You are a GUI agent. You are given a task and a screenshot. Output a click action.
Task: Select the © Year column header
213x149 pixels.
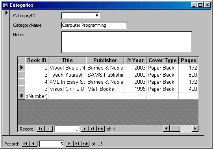point(135,61)
